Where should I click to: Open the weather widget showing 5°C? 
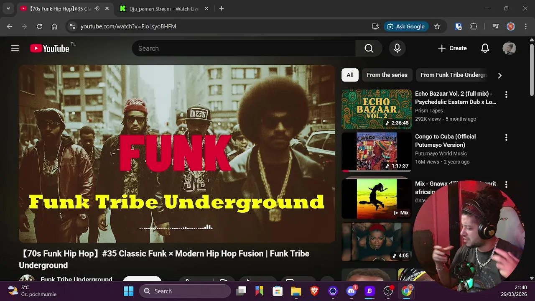(32, 291)
